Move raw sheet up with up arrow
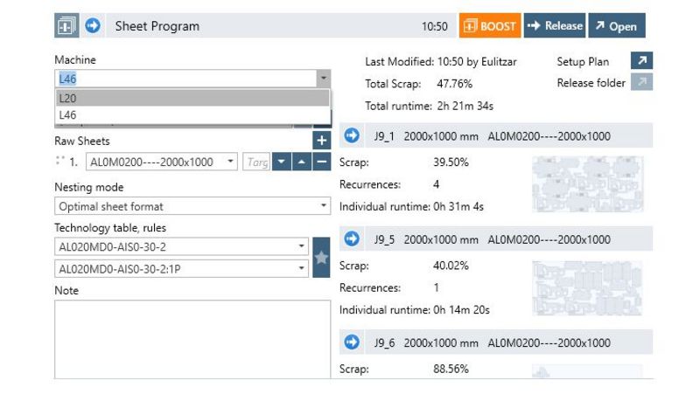This screenshot has height=394, width=700. 302,162
